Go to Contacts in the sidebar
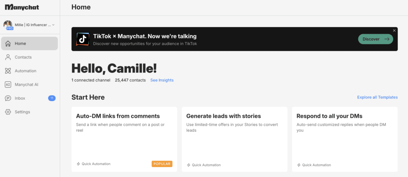Screen dimensions: 408x177 [x=23, y=57]
